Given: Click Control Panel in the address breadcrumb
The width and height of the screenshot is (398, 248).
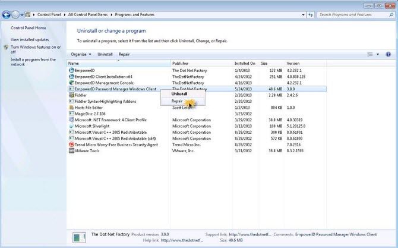Looking at the screenshot, I should (x=49, y=15).
